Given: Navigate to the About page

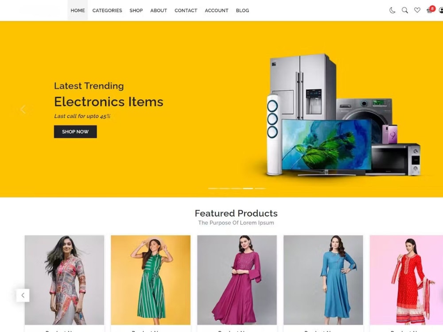Looking at the screenshot, I should [159, 11].
